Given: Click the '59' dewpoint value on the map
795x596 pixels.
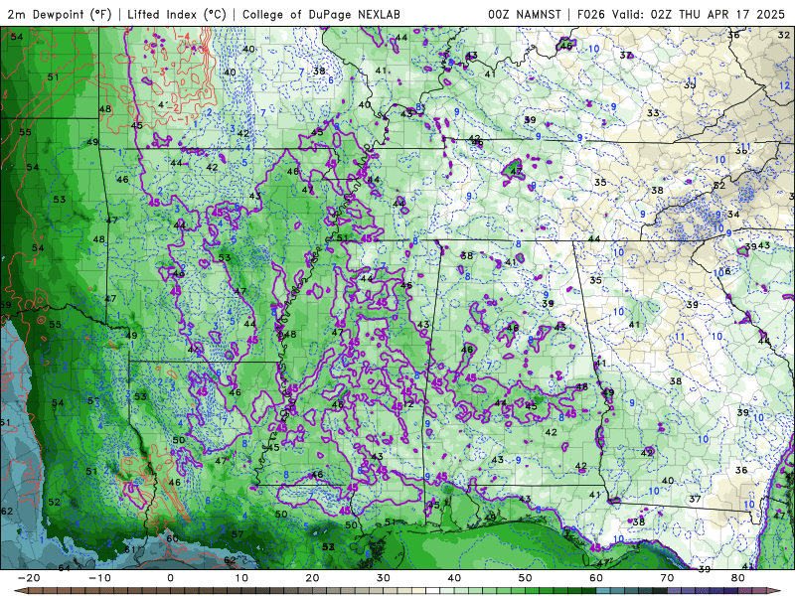Looking at the screenshot, I should (6, 305).
